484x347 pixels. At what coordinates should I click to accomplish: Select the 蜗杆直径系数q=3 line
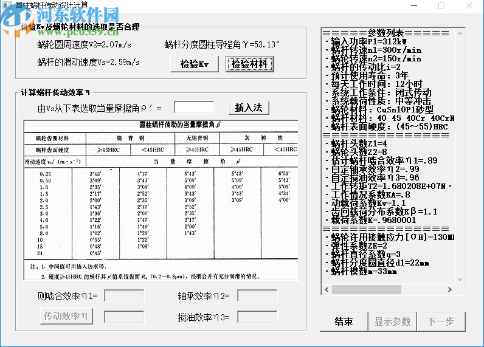point(363,254)
